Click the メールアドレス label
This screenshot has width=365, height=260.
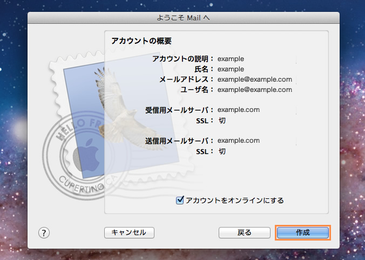[x=186, y=79]
